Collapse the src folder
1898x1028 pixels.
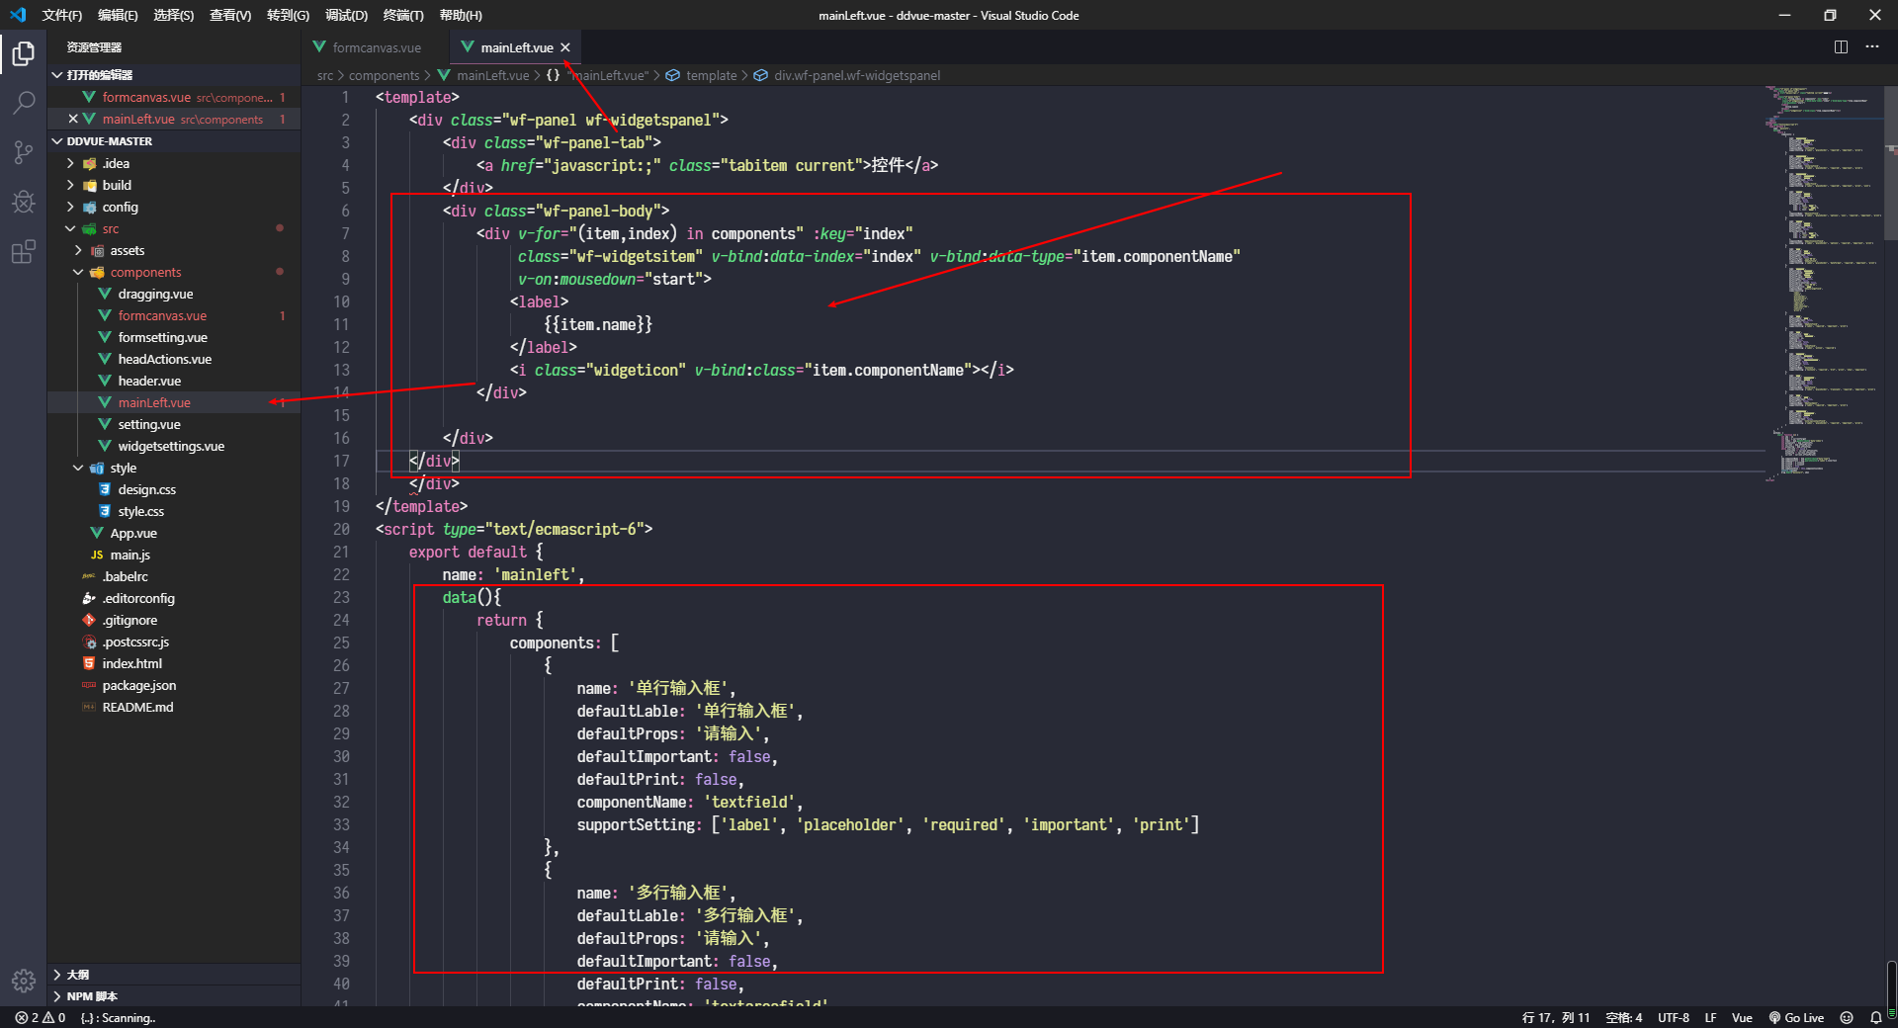tap(174, 228)
